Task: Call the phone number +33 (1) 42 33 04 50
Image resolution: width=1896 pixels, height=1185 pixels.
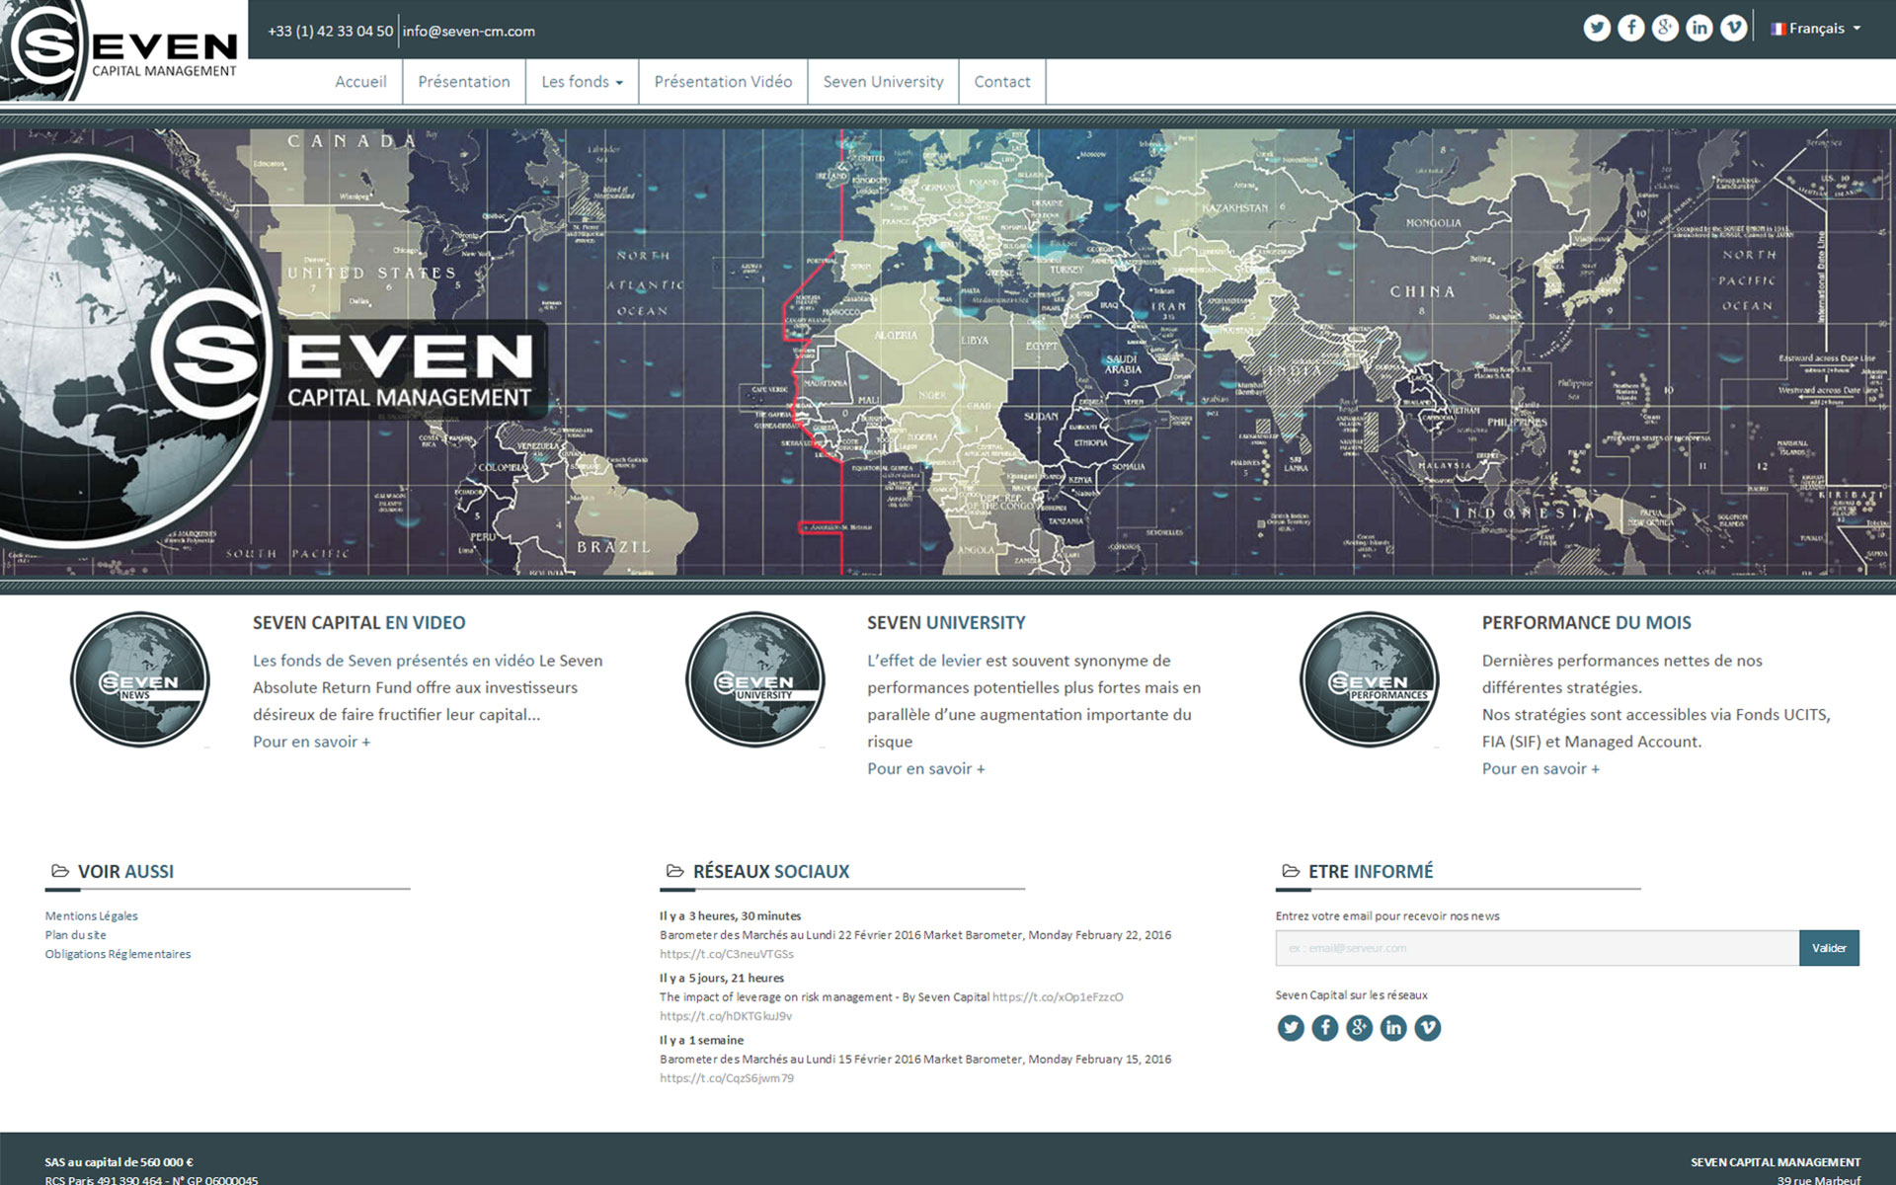Action: 330,31
